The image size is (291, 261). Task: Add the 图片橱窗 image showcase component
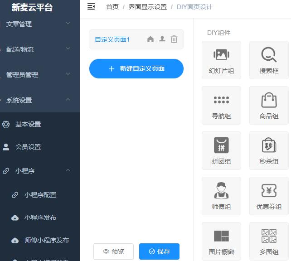[221, 241]
